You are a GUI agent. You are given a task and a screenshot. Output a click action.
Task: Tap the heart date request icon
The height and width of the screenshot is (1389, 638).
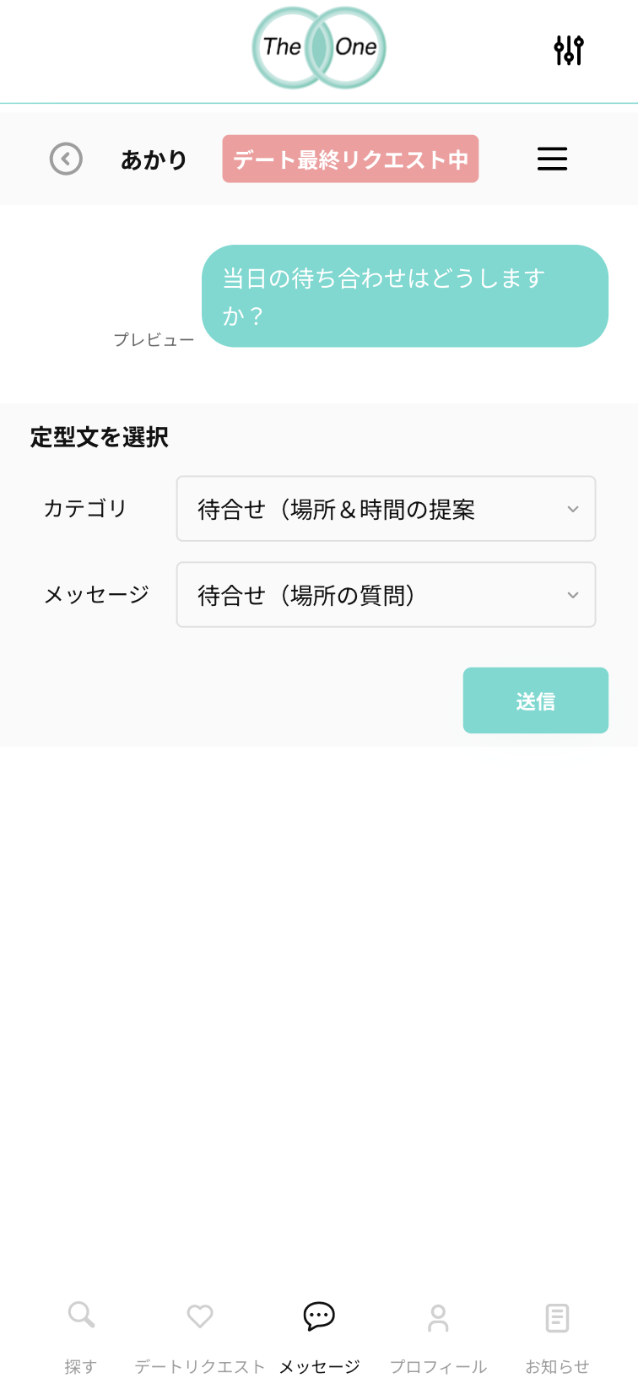[x=200, y=1316]
